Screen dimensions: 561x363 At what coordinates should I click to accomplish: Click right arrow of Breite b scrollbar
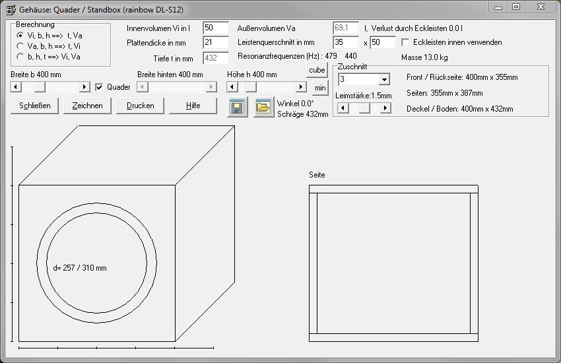[x=84, y=87]
